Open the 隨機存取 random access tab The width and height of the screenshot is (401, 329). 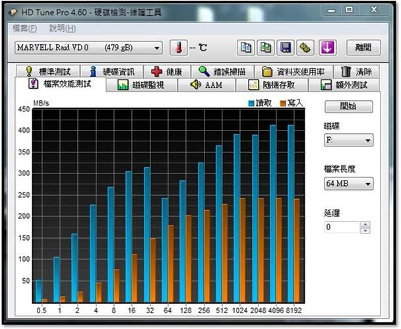(x=272, y=85)
